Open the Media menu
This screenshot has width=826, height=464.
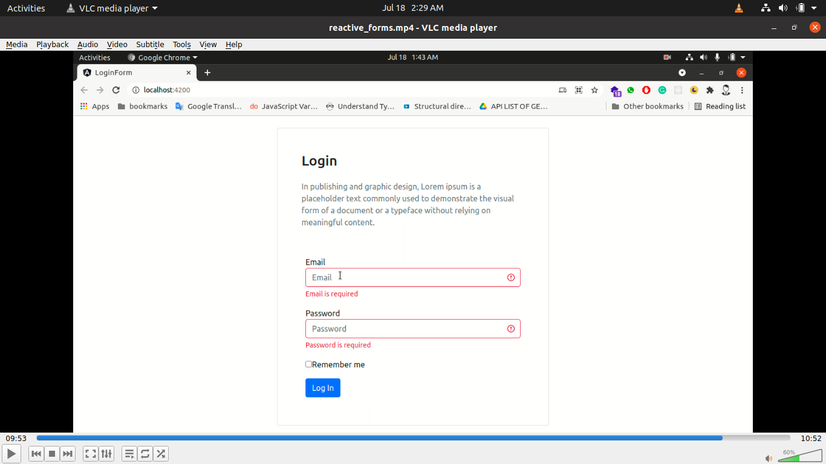17,44
